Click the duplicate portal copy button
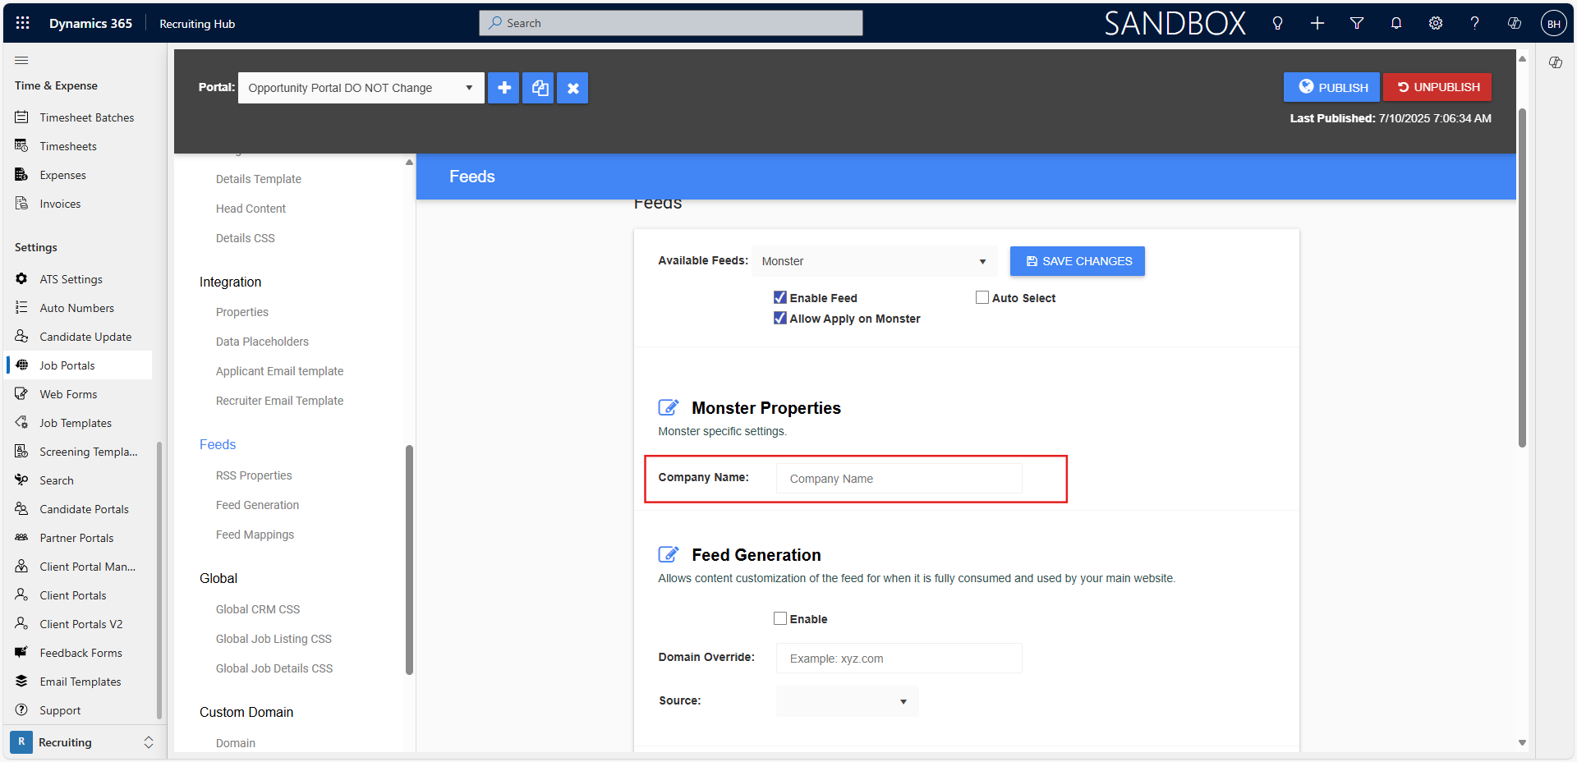 click(x=539, y=88)
